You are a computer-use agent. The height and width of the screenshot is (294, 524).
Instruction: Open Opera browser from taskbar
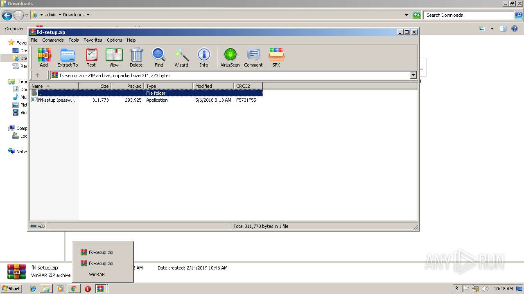point(88,289)
